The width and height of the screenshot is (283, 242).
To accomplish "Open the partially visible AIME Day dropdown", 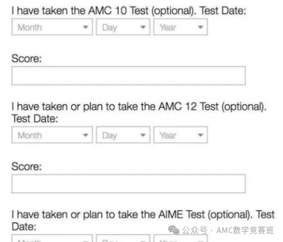I will pos(123,238).
